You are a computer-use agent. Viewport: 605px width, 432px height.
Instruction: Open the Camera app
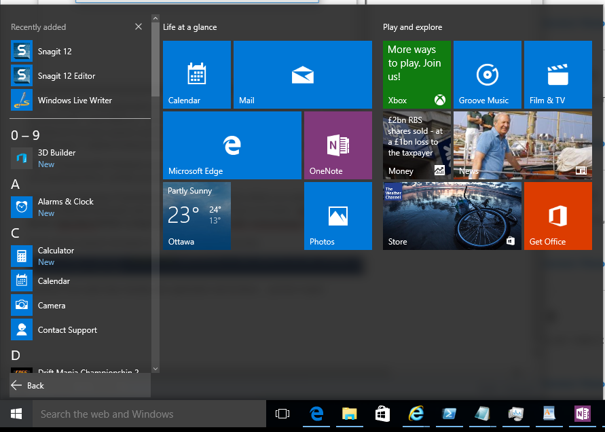pos(52,306)
